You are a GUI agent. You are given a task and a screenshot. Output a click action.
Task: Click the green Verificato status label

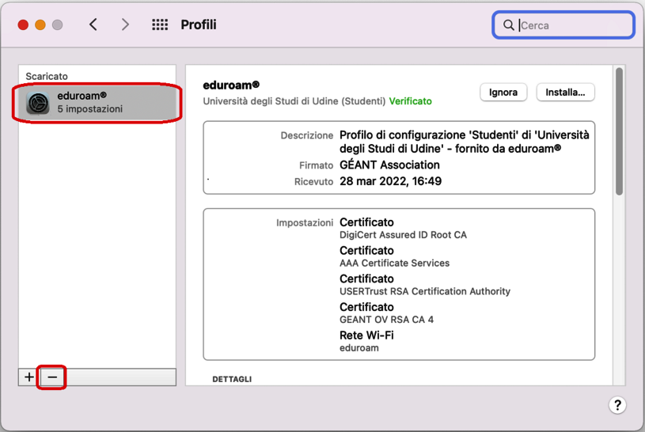[x=410, y=101]
